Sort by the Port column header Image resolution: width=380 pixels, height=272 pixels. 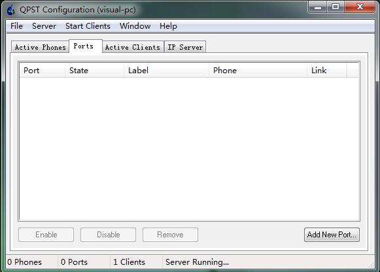[x=42, y=70]
